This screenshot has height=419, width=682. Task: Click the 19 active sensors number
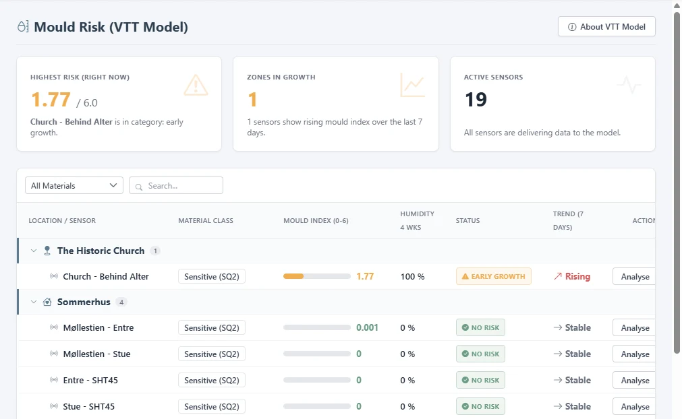click(x=476, y=100)
